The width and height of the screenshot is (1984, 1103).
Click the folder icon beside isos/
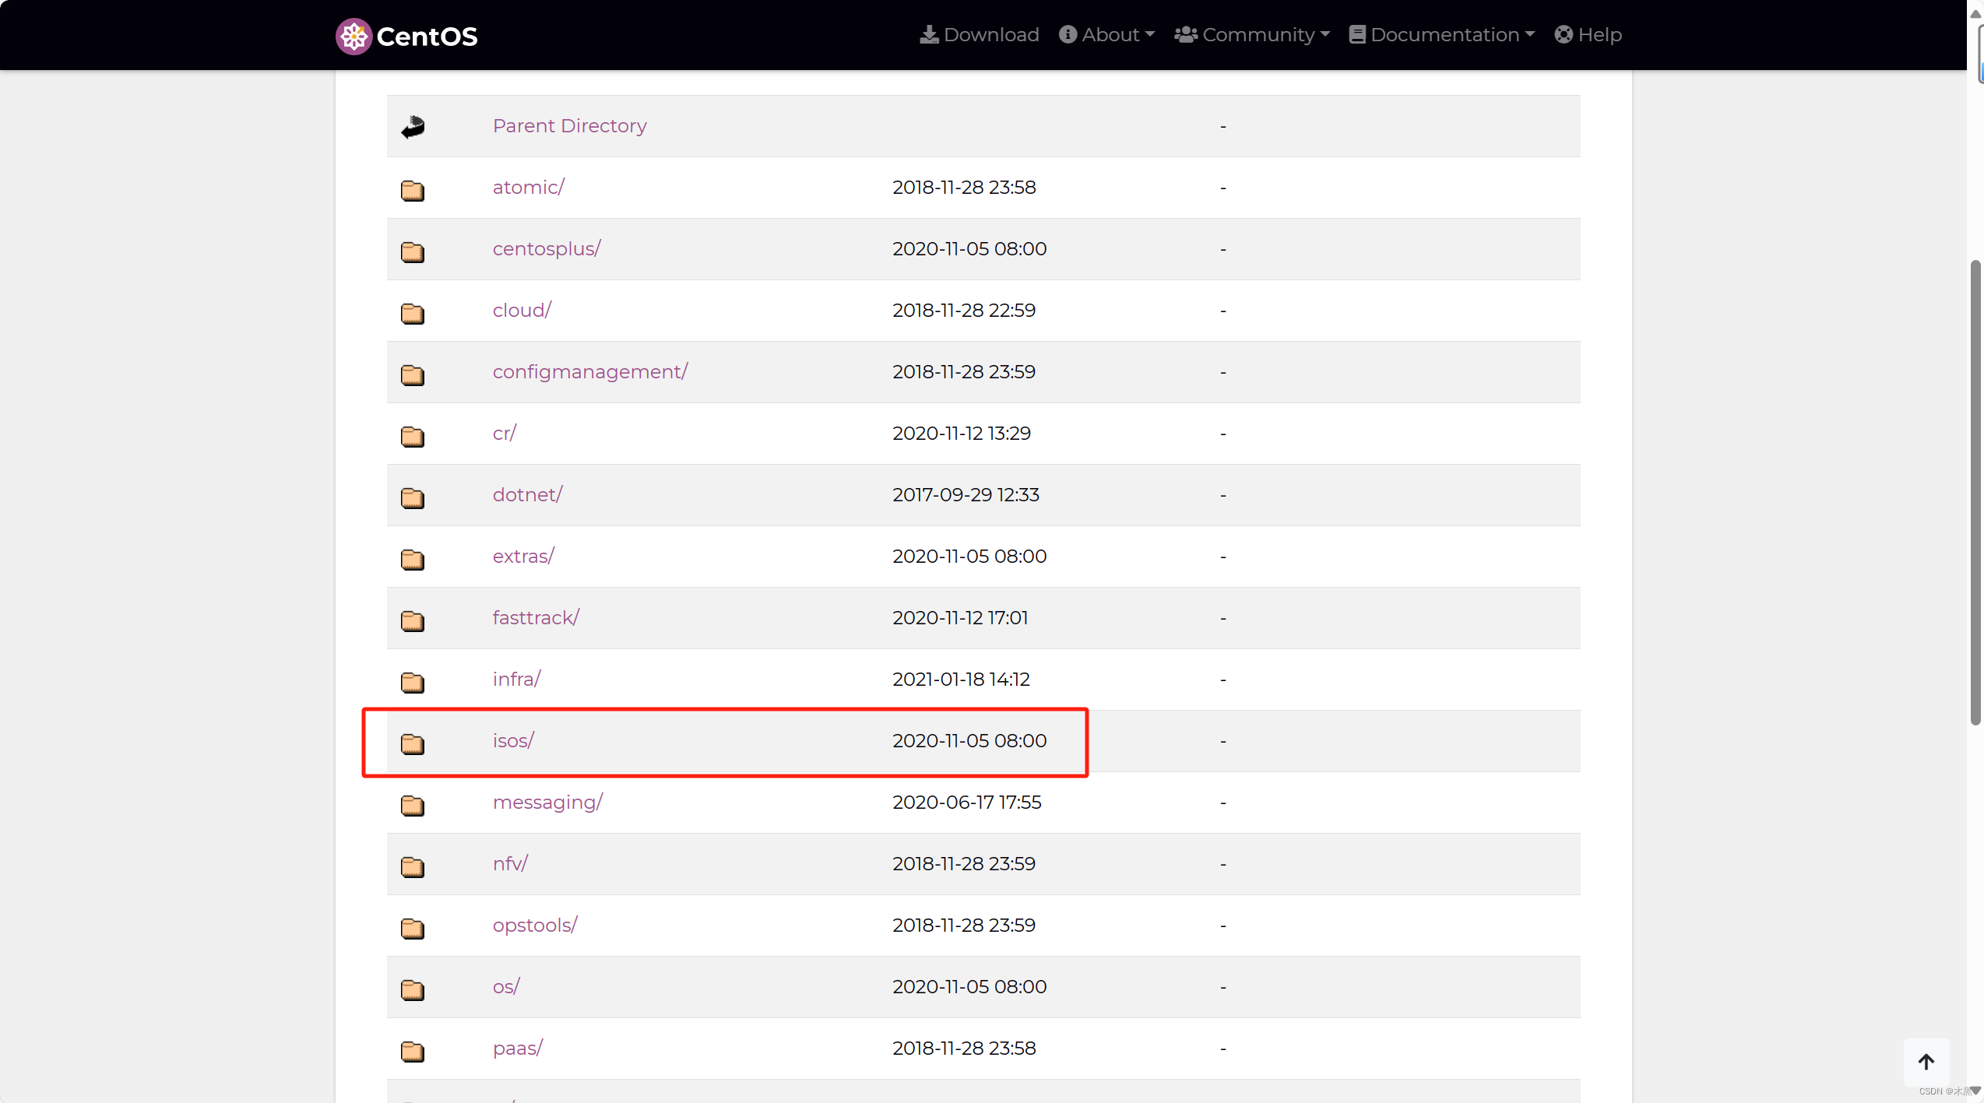413,743
